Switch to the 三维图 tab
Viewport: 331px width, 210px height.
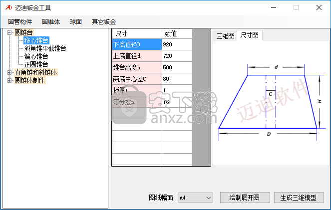225,35
